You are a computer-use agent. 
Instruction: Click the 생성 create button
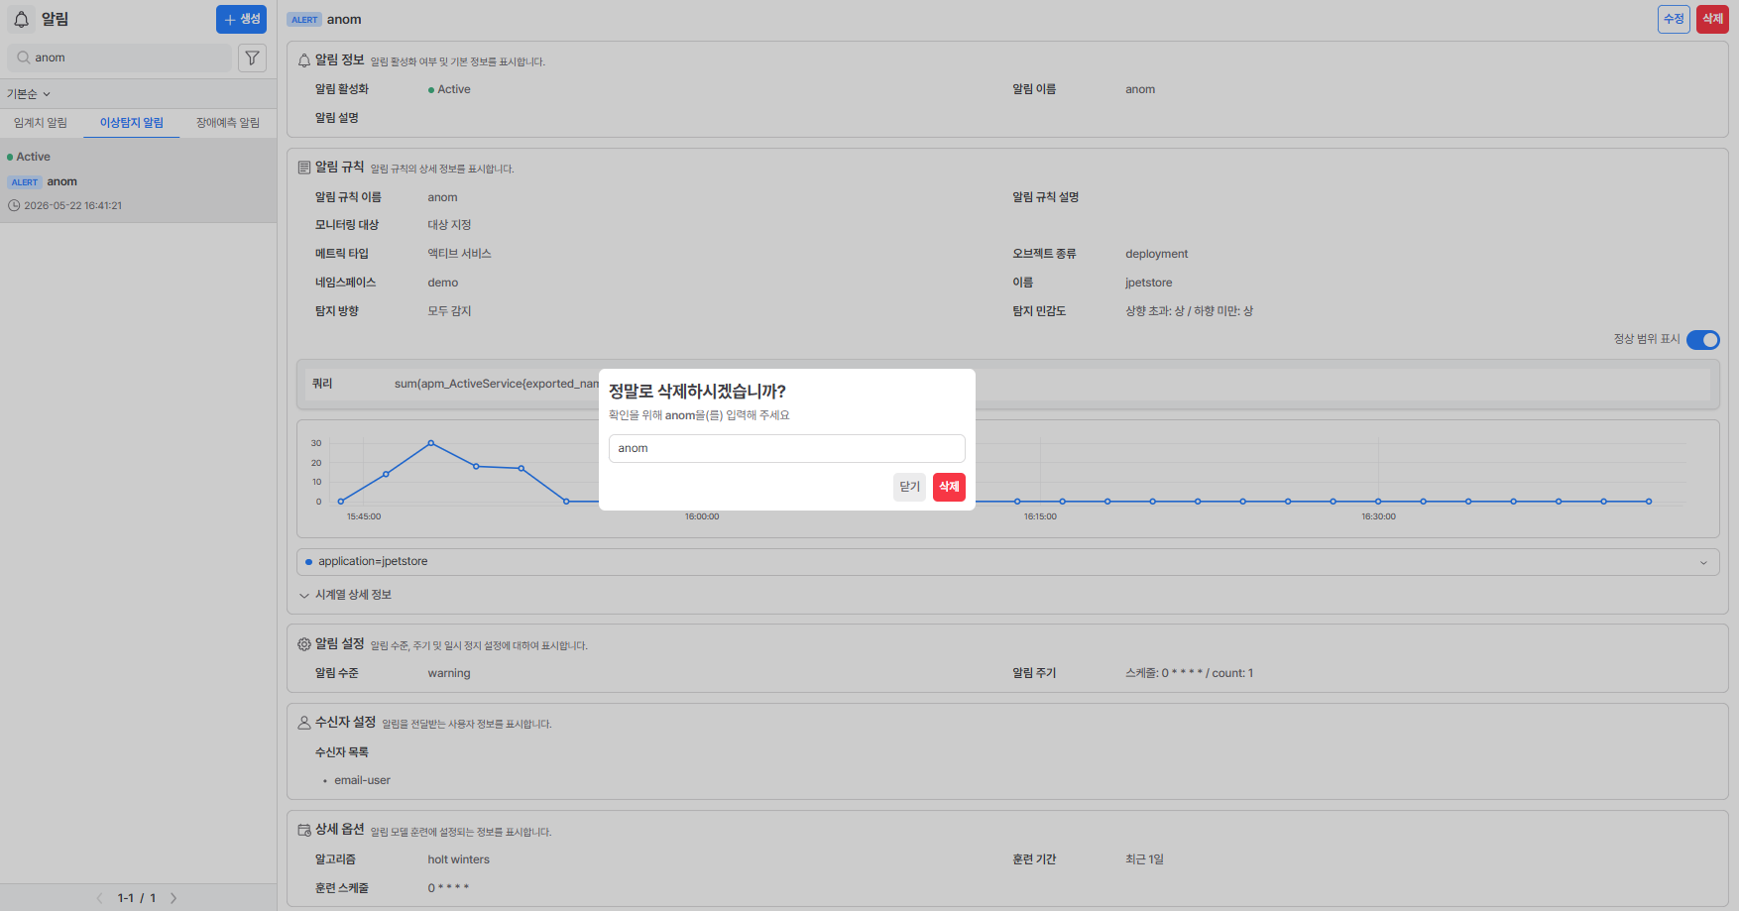241,19
